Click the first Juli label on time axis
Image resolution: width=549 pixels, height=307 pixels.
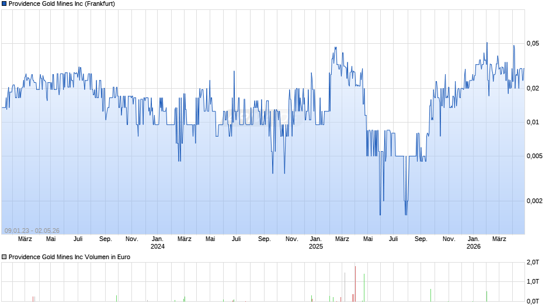pos(78,239)
